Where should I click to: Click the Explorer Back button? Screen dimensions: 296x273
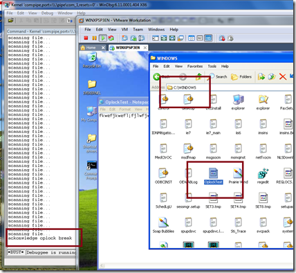pyautogui.click(x=161, y=77)
